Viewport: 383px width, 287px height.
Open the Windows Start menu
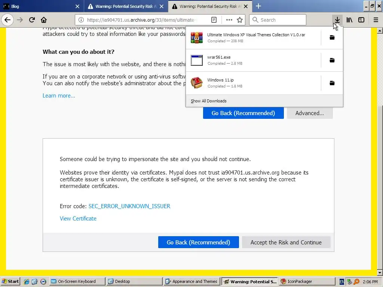[x=10, y=281]
